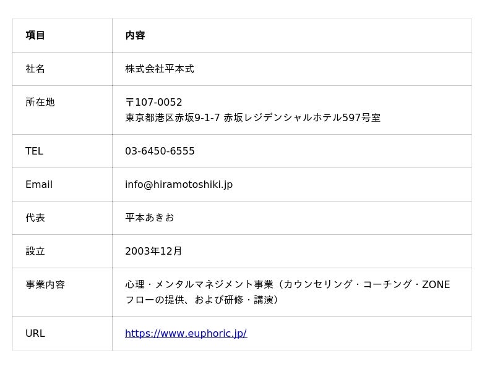Click the email info@hiramotoshiki.jp
The width and height of the screenshot is (495, 369).
pos(179,184)
